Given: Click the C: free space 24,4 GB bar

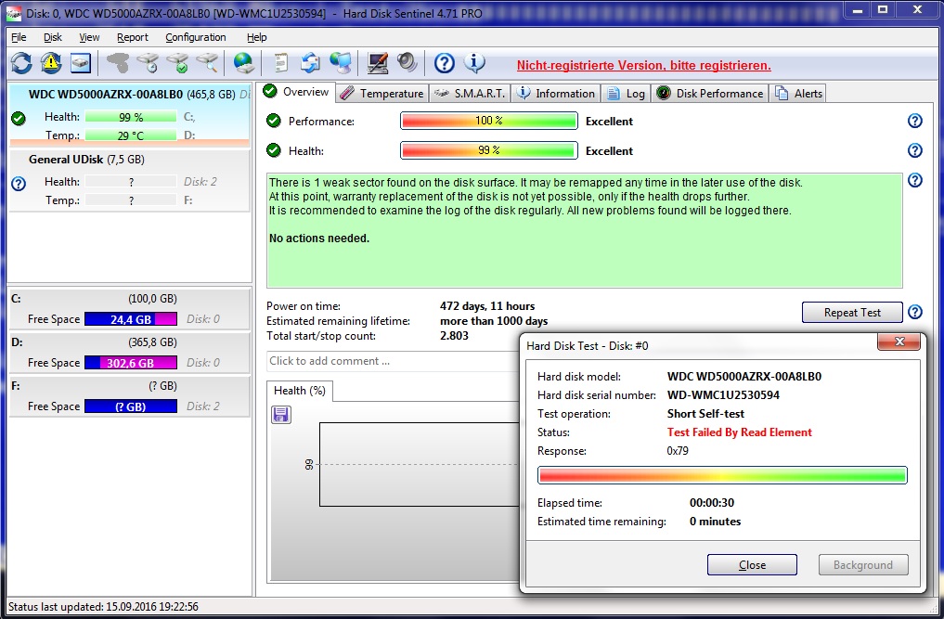Looking at the screenshot, I should [131, 319].
